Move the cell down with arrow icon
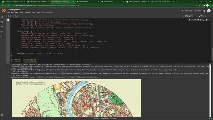 tap(192, 20)
